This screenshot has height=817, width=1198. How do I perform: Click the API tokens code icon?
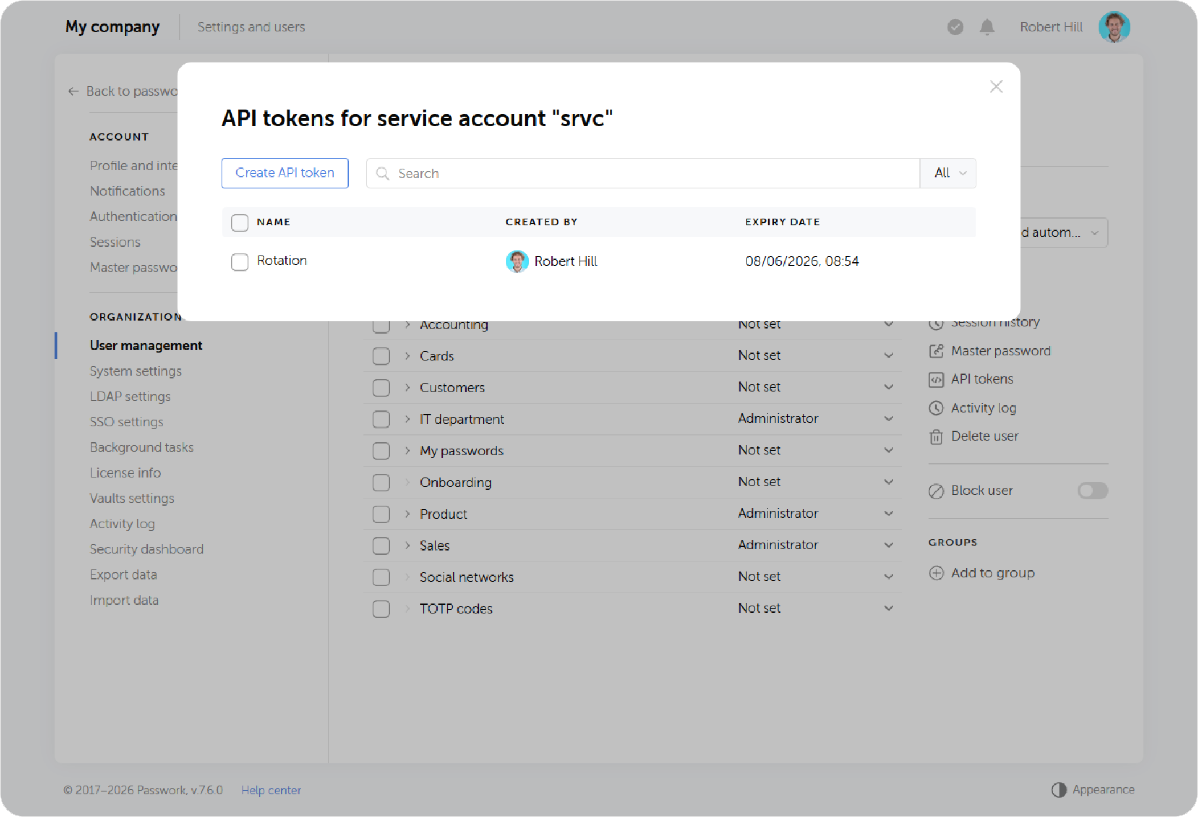(x=936, y=380)
